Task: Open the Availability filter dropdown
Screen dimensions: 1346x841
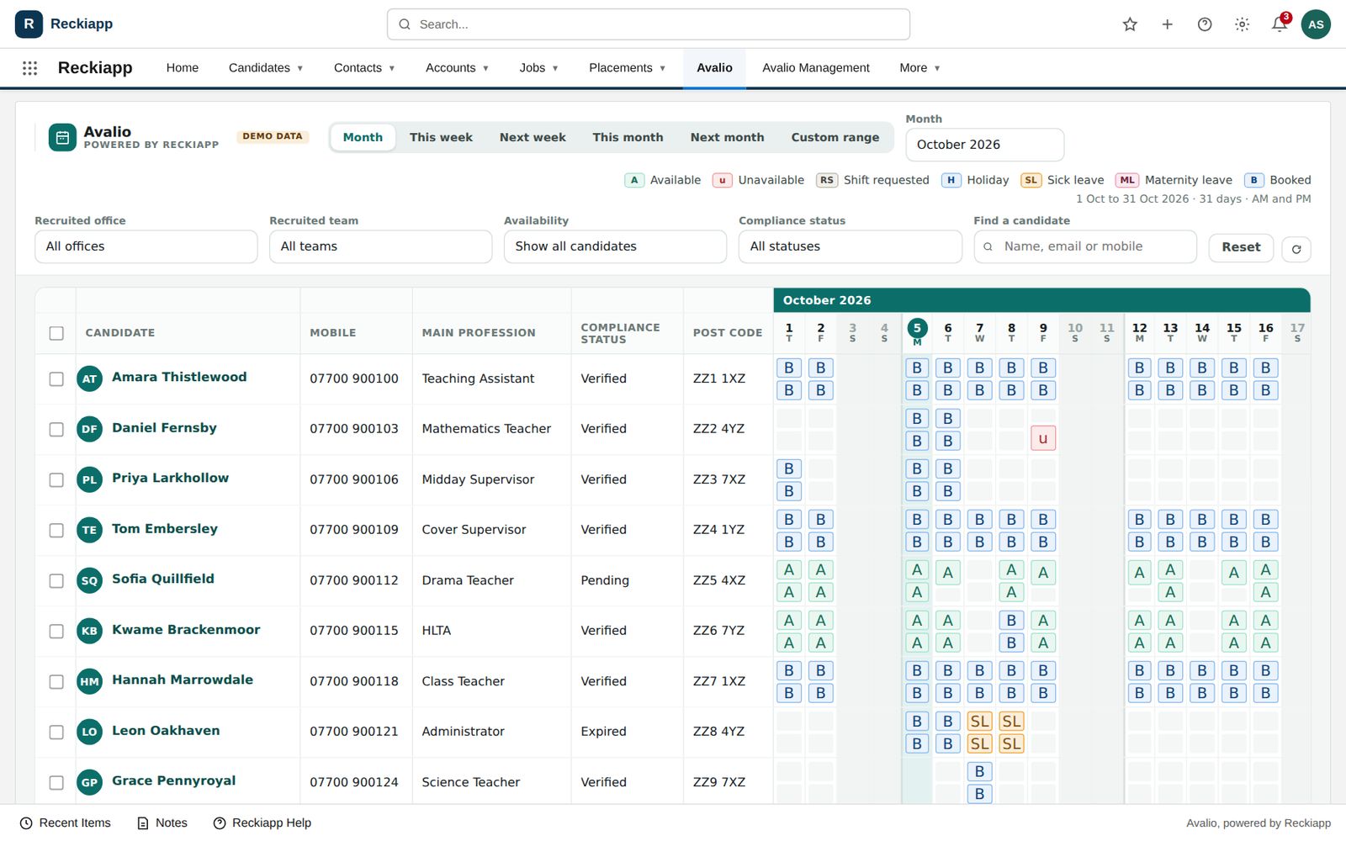Action: click(x=615, y=246)
